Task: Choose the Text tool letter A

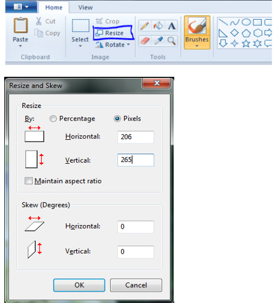Action: pyautogui.click(x=171, y=26)
